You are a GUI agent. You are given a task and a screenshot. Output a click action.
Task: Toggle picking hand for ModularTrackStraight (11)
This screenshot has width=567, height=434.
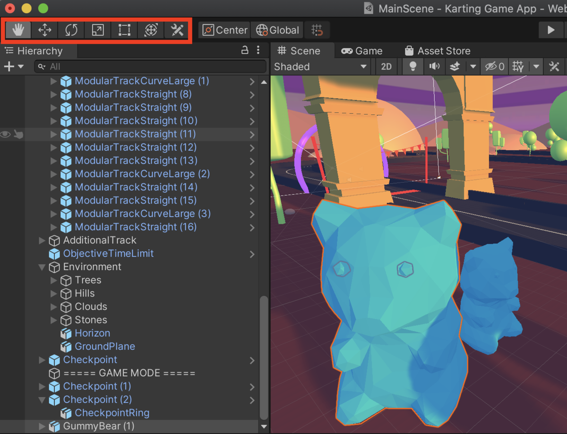pos(18,134)
